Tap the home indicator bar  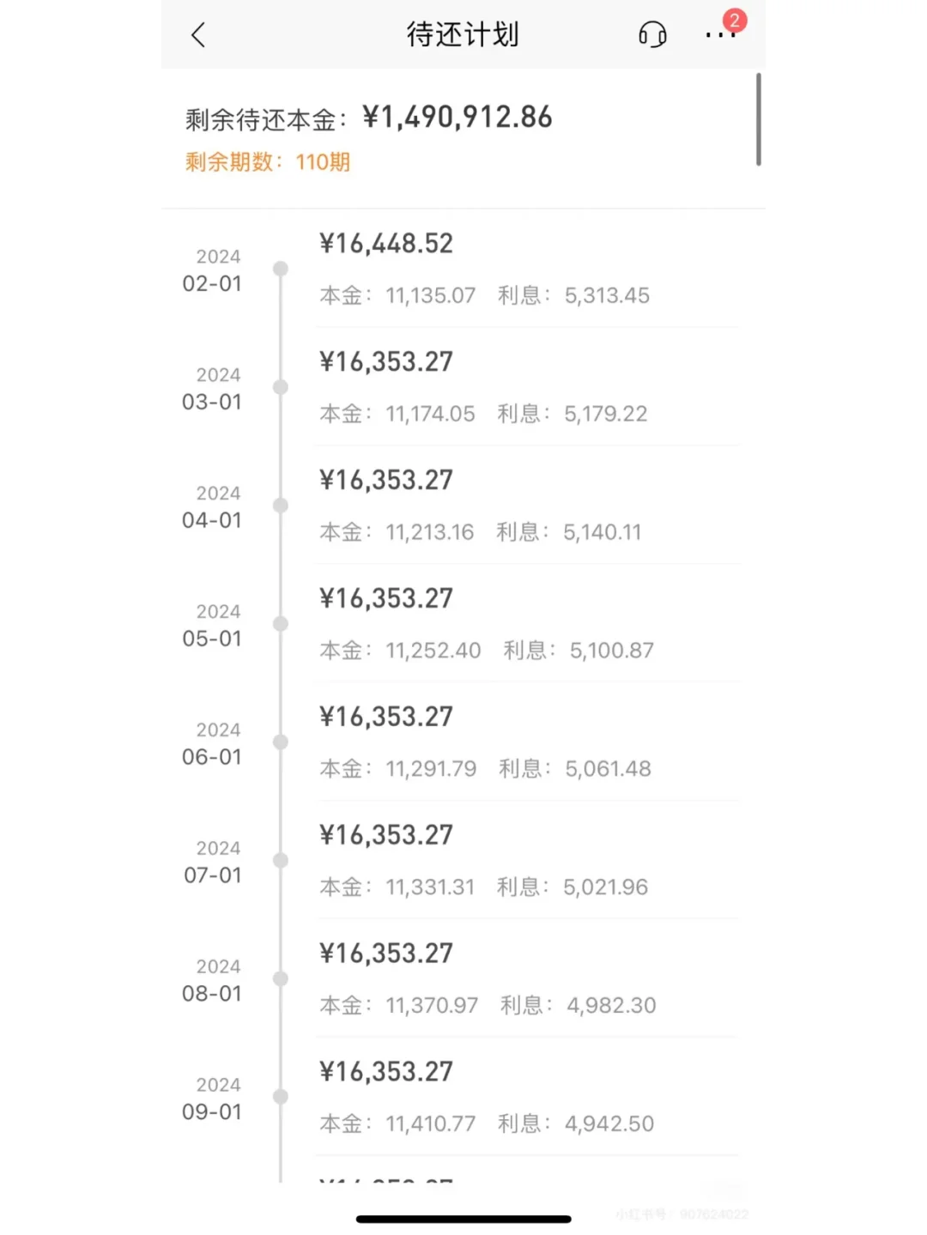[x=463, y=1219]
